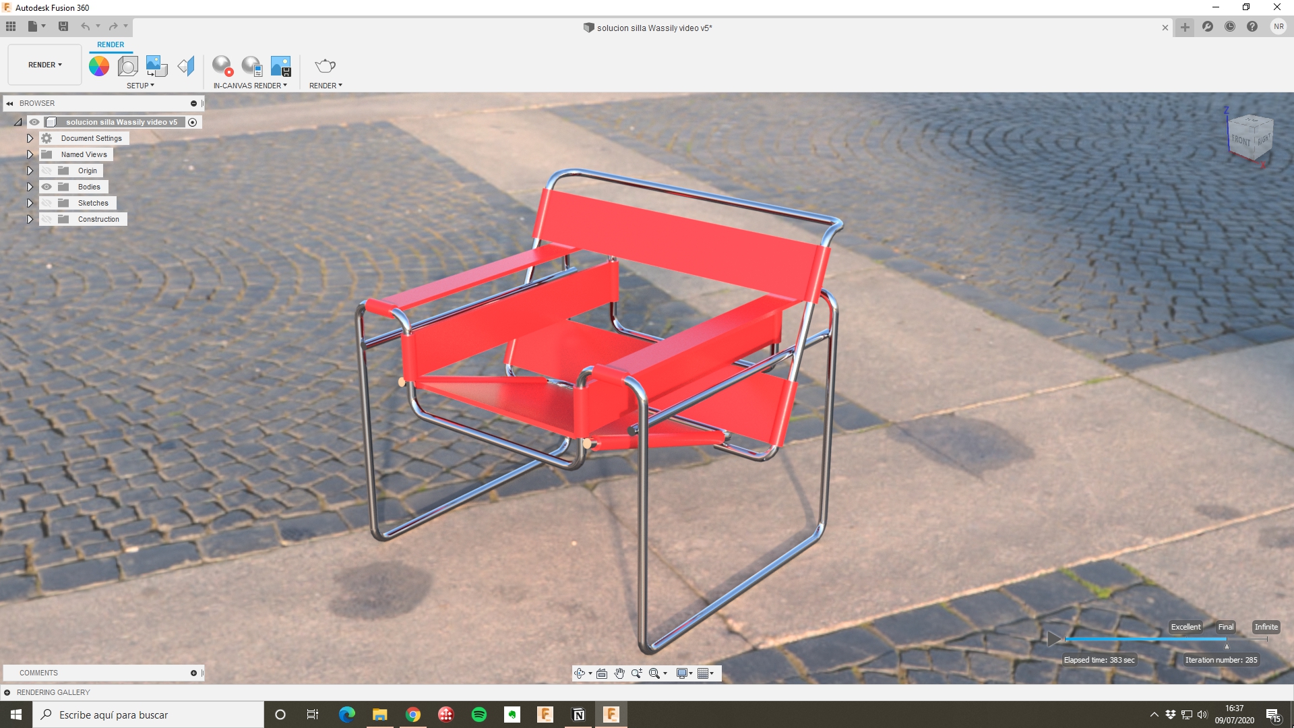
Task: Close the document tab with X
Action: click(1165, 28)
